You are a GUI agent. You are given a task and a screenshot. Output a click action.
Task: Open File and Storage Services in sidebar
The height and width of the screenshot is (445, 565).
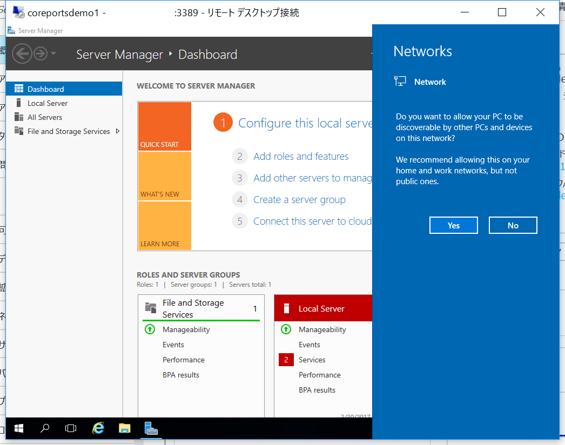[x=69, y=131]
